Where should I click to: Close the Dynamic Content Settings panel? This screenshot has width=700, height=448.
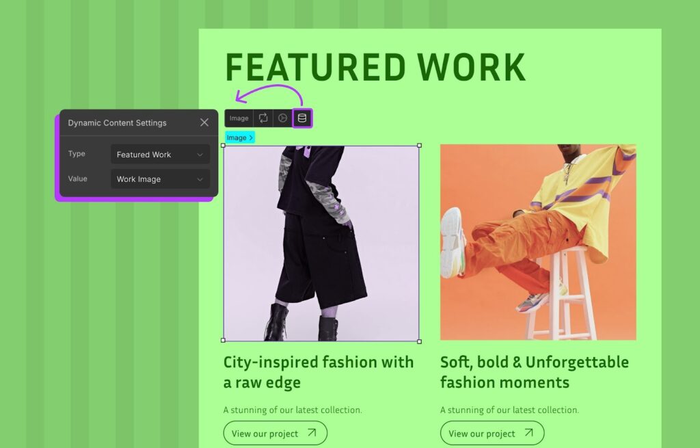point(204,123)
